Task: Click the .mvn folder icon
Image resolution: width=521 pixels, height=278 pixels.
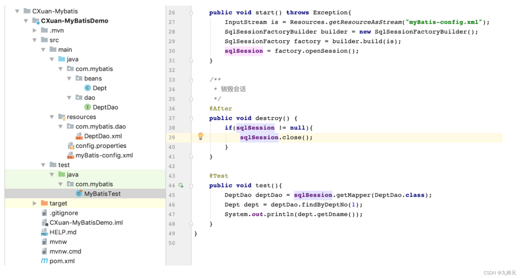Action: click(44, 30)
